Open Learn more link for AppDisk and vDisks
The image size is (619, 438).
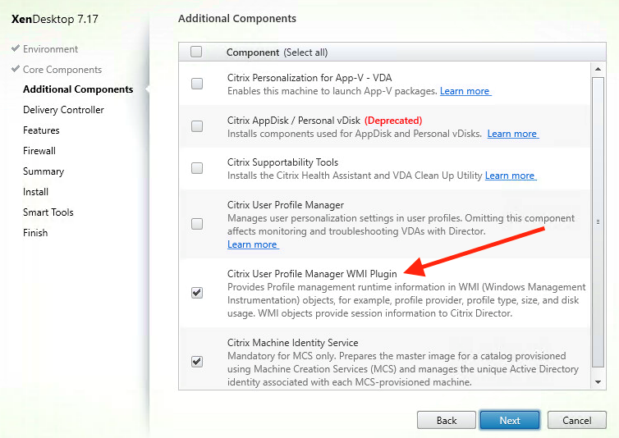pos(513,134)
